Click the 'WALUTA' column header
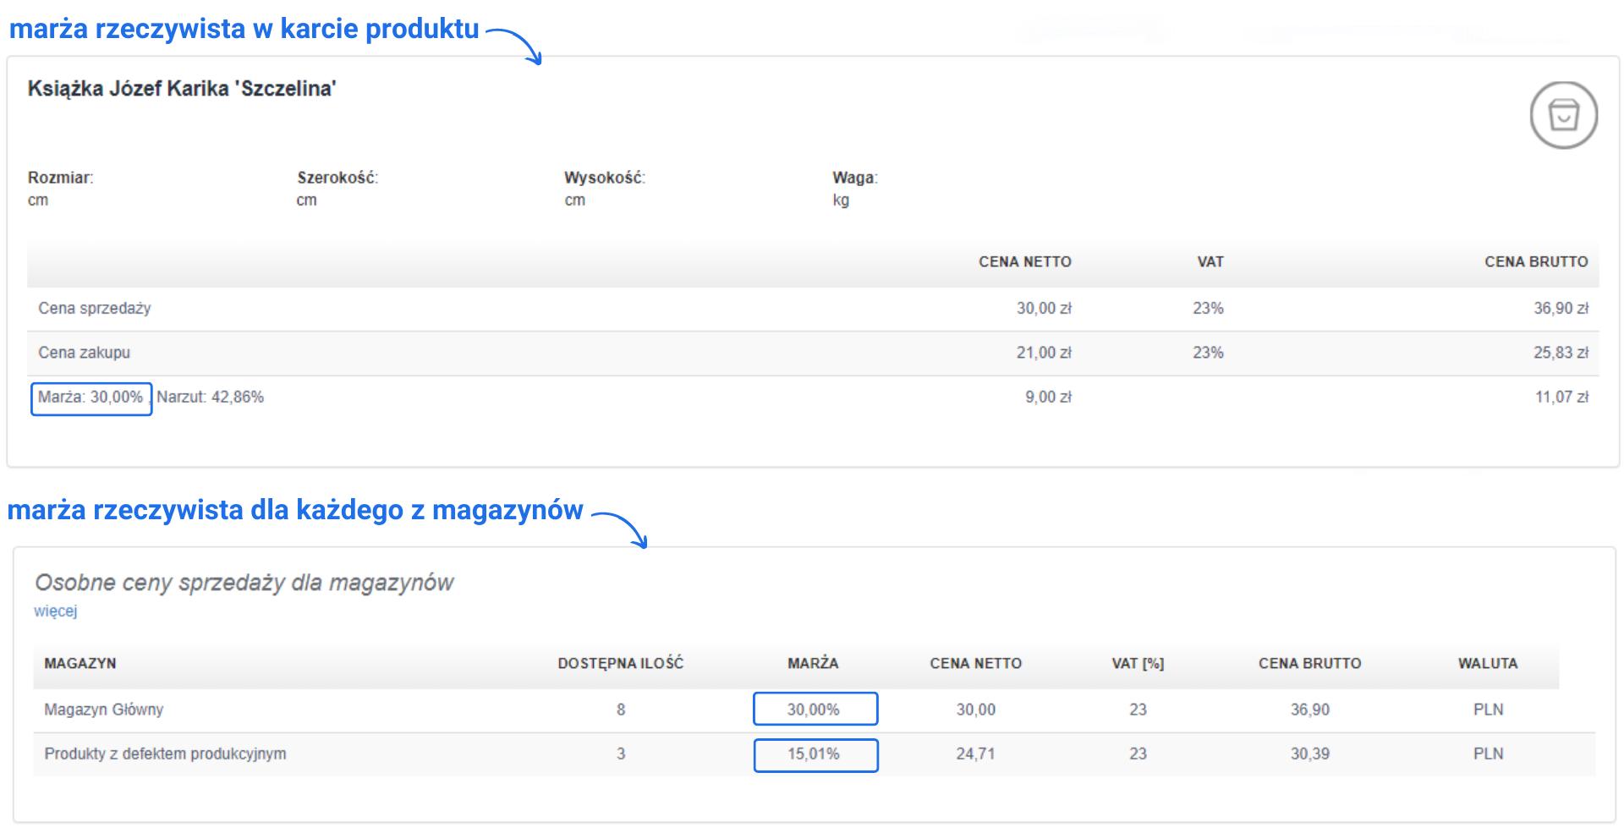Viewport: 1624px width, 833px height. point(1487,664)
